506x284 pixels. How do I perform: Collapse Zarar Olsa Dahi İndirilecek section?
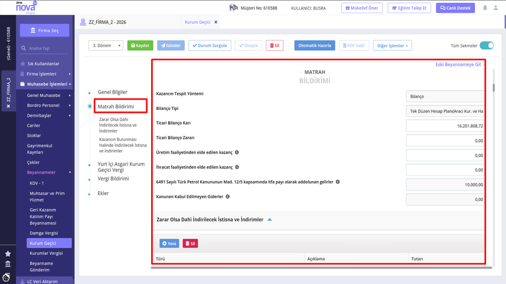pos(270,219)
